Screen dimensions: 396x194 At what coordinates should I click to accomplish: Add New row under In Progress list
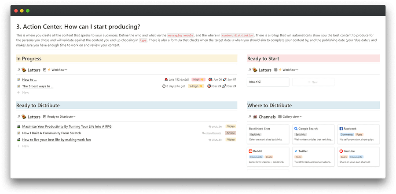[23, 93]
